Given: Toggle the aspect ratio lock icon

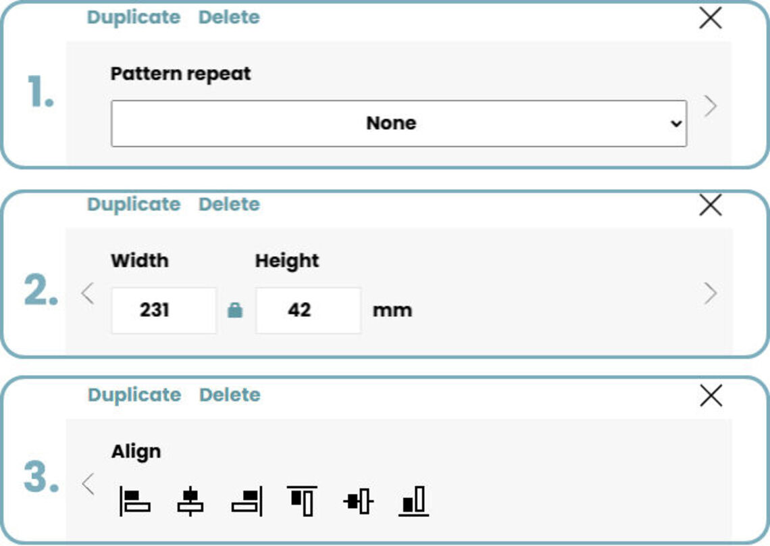Looking at the screenshot, I should [x=235, y=310].
